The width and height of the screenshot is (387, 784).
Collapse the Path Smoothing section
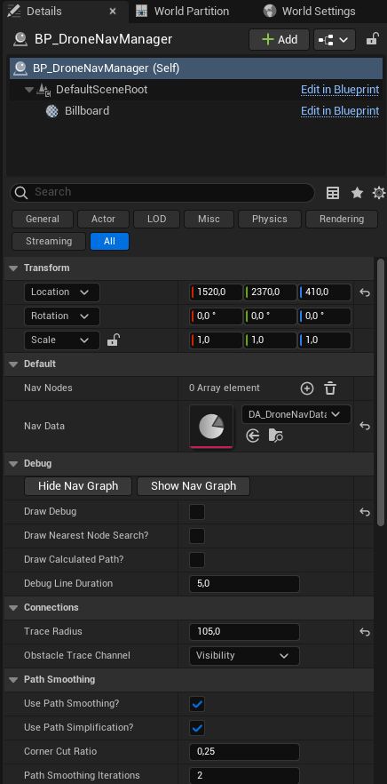coord(13,679)
